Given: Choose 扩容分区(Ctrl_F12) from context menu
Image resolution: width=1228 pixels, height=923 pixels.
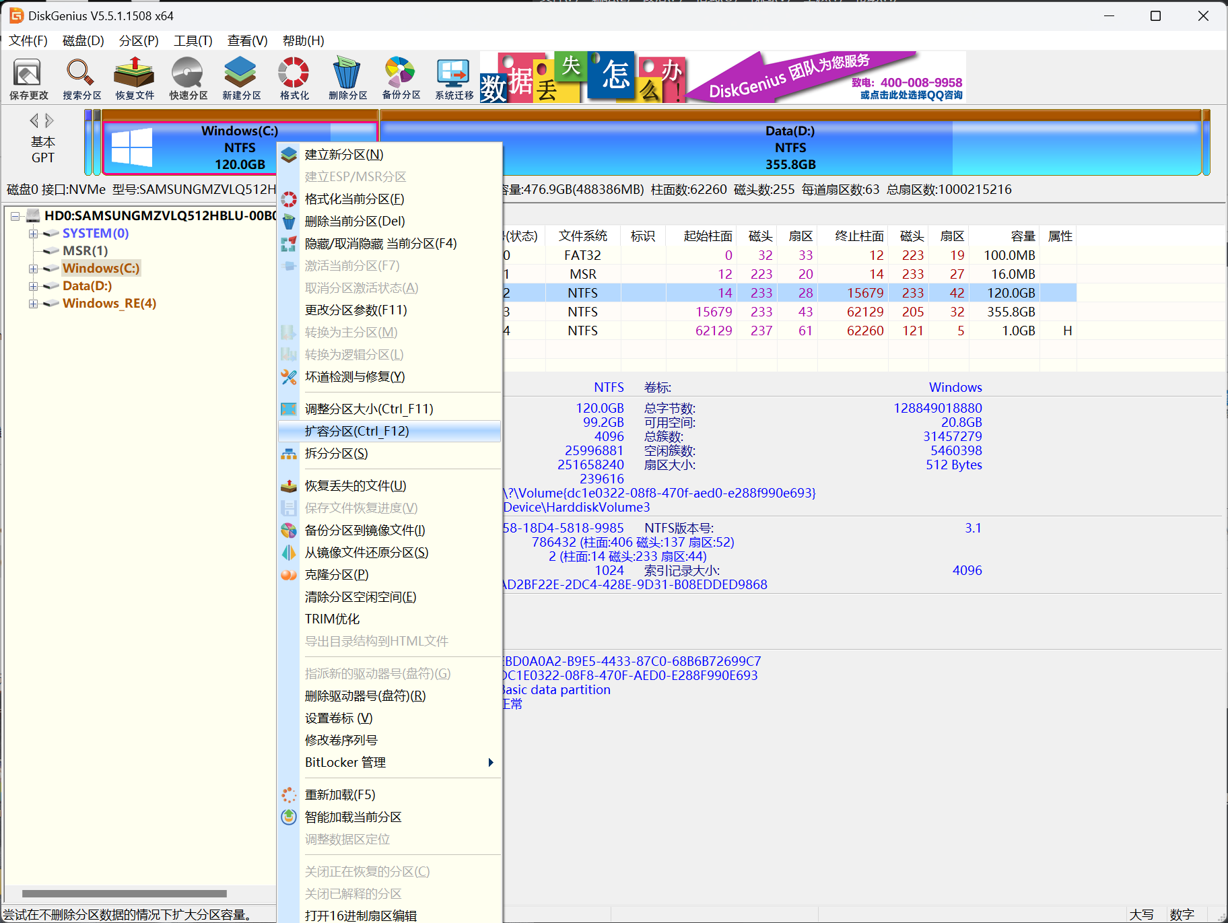Looking at the screenshot, I should [x=389, y=432].
